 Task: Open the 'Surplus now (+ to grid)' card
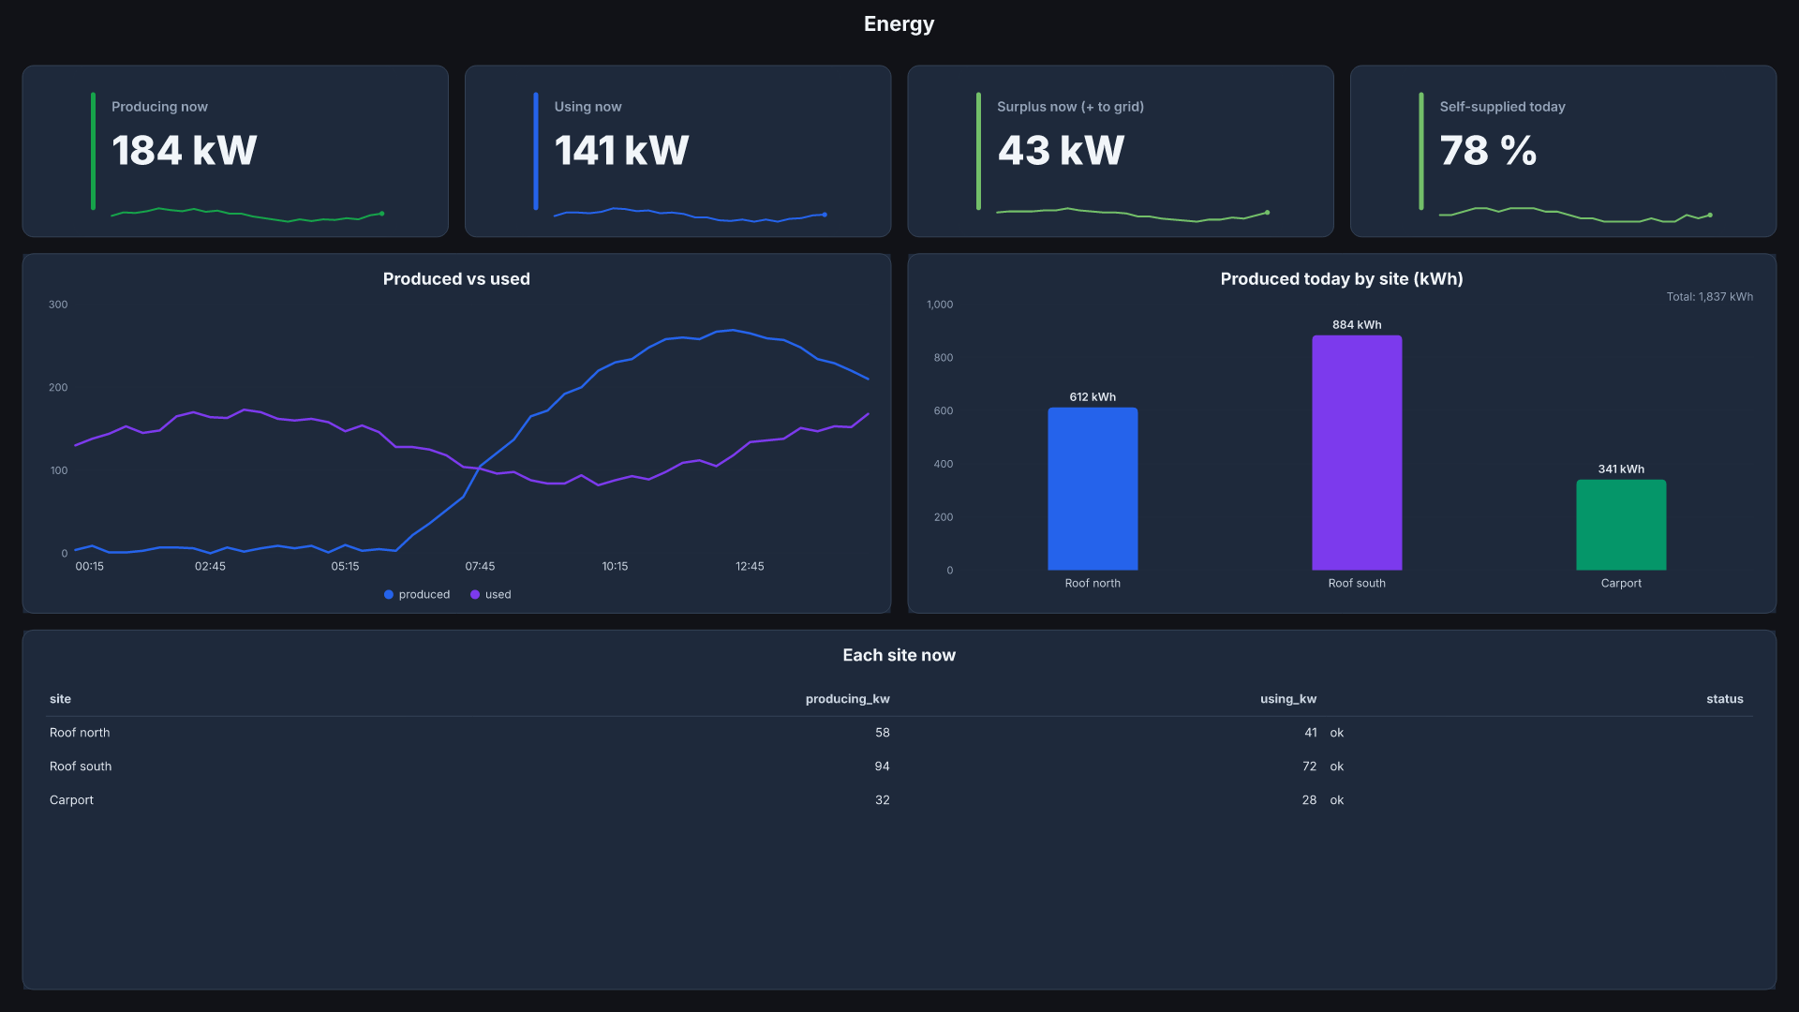pyautogui.click(x=1121, y=151)
